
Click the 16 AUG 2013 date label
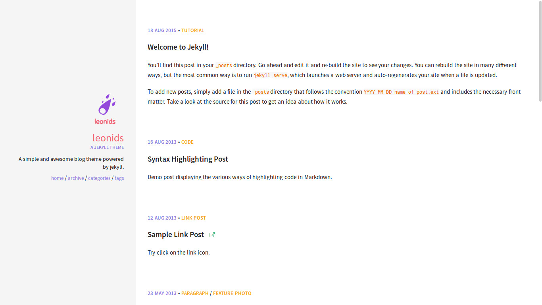(162, 142)
